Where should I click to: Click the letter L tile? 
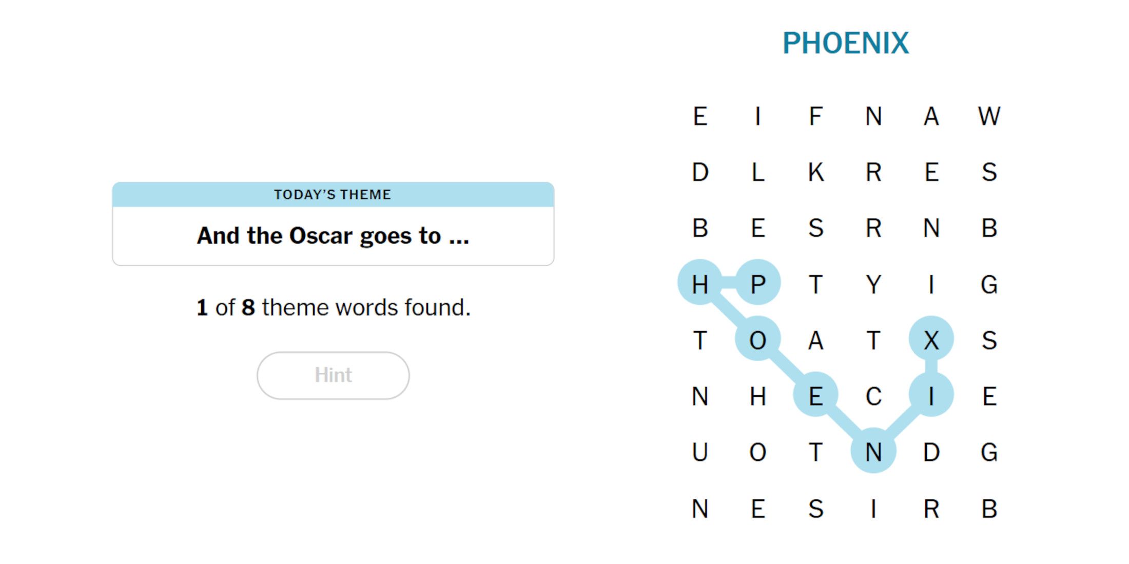(758, 172)
